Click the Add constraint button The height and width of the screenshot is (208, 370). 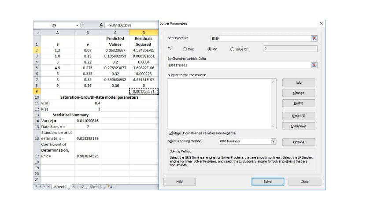(x=298, y=82)
